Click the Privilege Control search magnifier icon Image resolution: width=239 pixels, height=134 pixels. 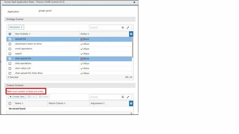tap(123, 27)
